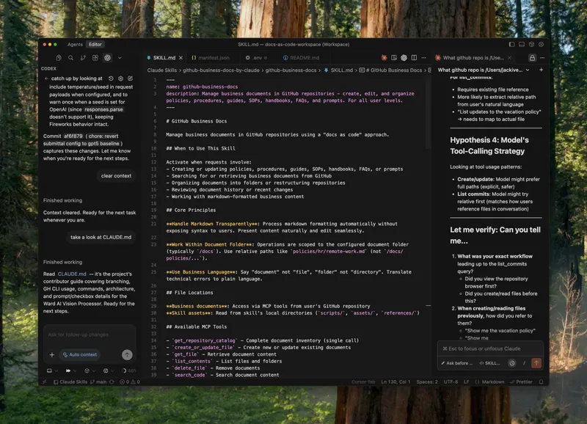Select the source control branch icon near Agents
587x424 pixels.
click(x=82, y=57)
